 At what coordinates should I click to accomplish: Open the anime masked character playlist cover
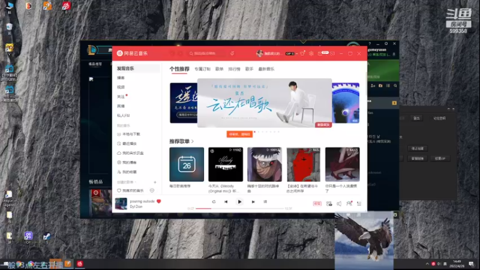[265, 164]
